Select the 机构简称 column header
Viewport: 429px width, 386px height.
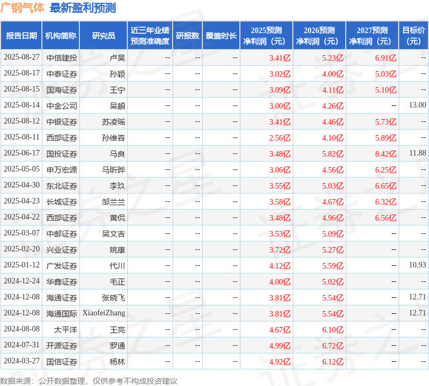pos(61,35)
